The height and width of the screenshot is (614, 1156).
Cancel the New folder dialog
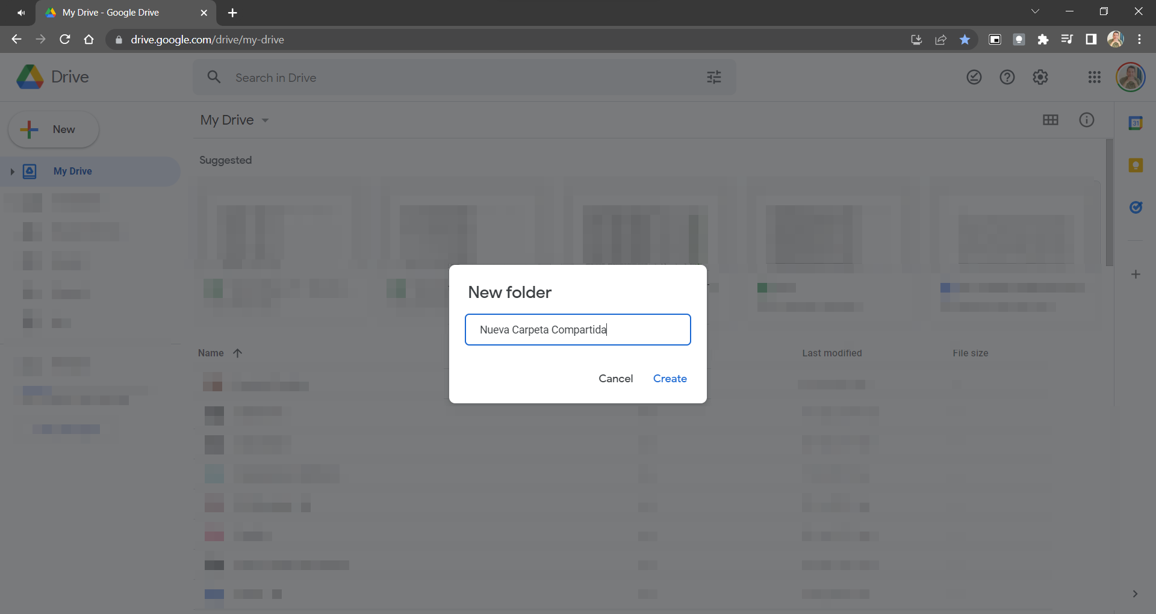[x=615, y=379]
